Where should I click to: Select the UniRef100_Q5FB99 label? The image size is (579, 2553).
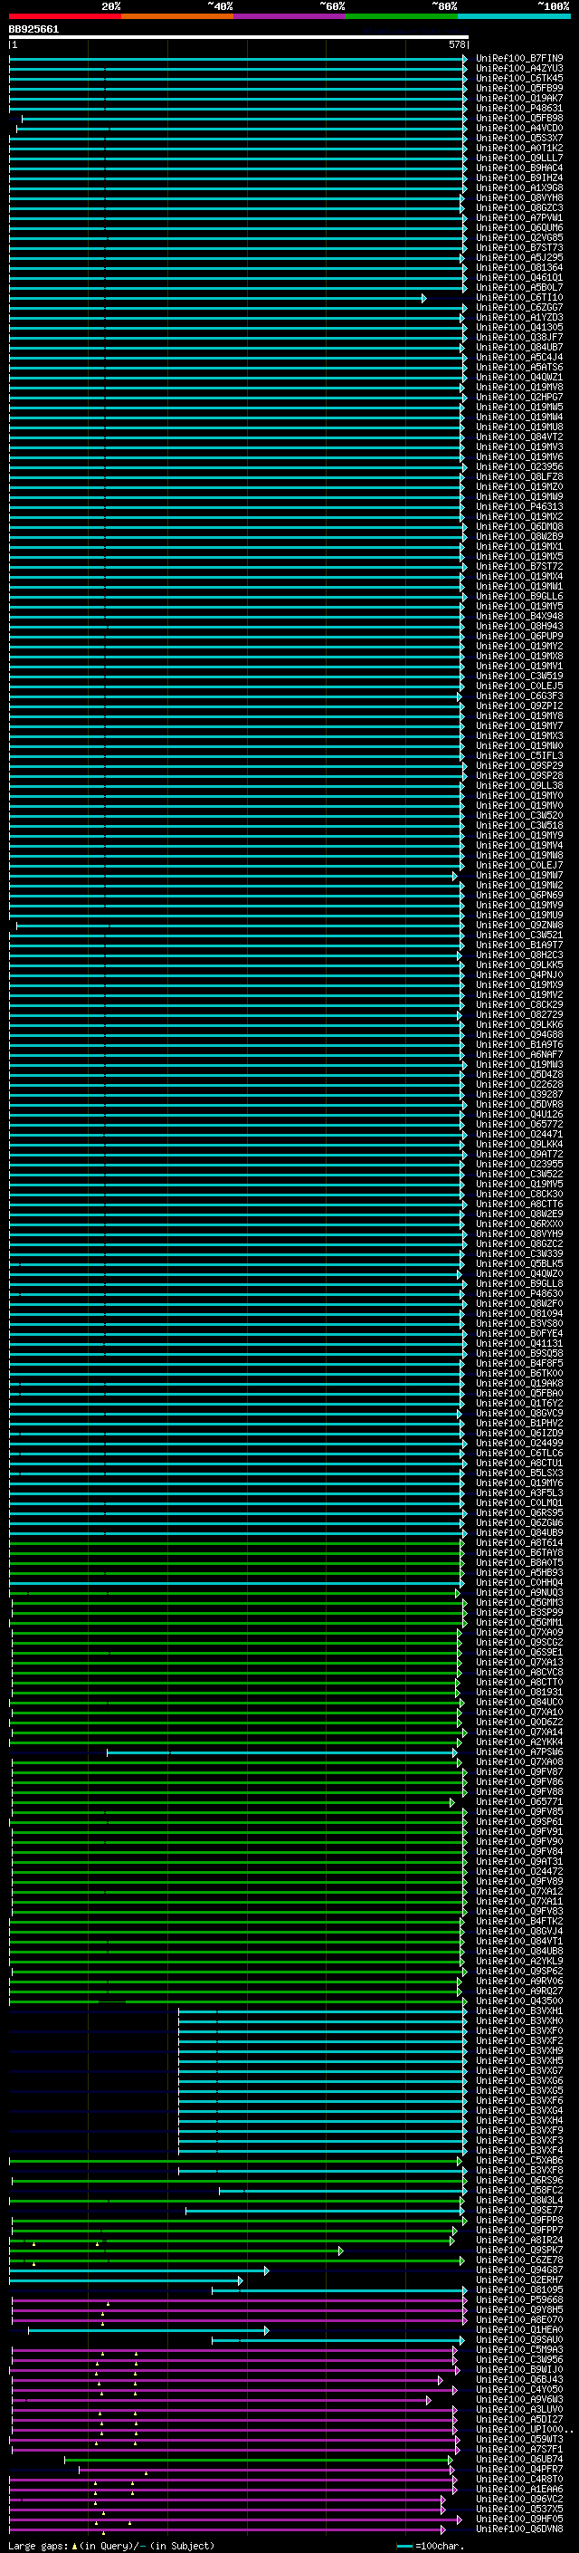[x=519, y=88]
